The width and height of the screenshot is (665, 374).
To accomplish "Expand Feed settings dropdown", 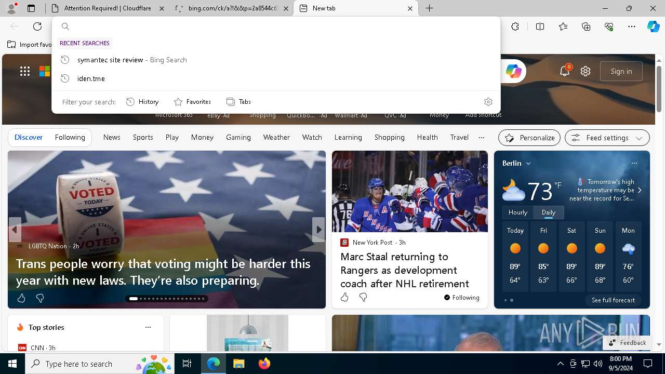I will (x=607, y=138).
